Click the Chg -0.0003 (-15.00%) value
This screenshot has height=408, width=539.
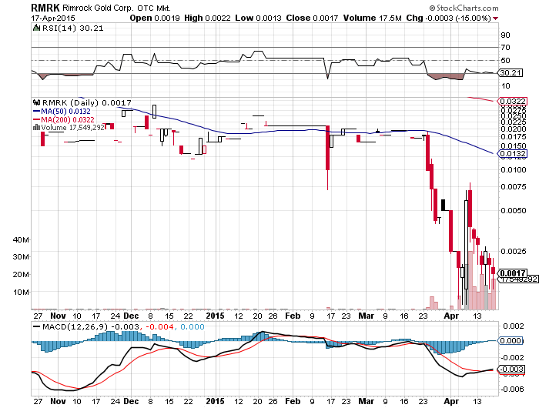449,18
